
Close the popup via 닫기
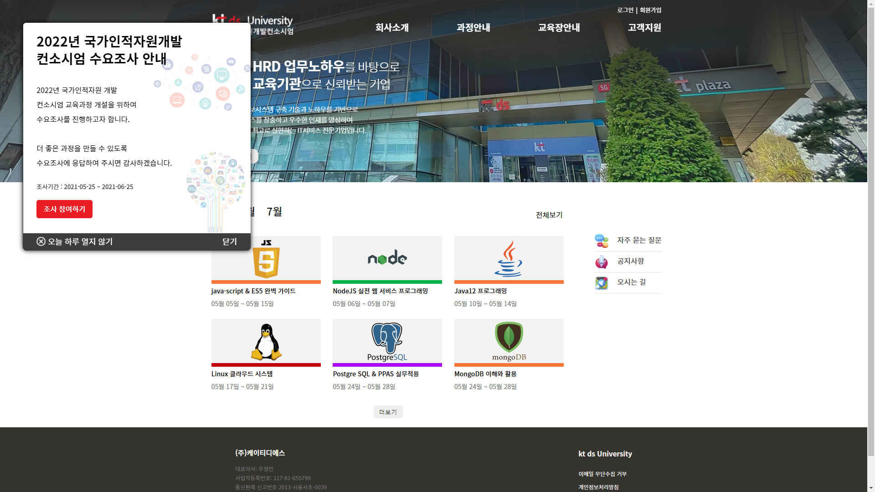point(229,241)
